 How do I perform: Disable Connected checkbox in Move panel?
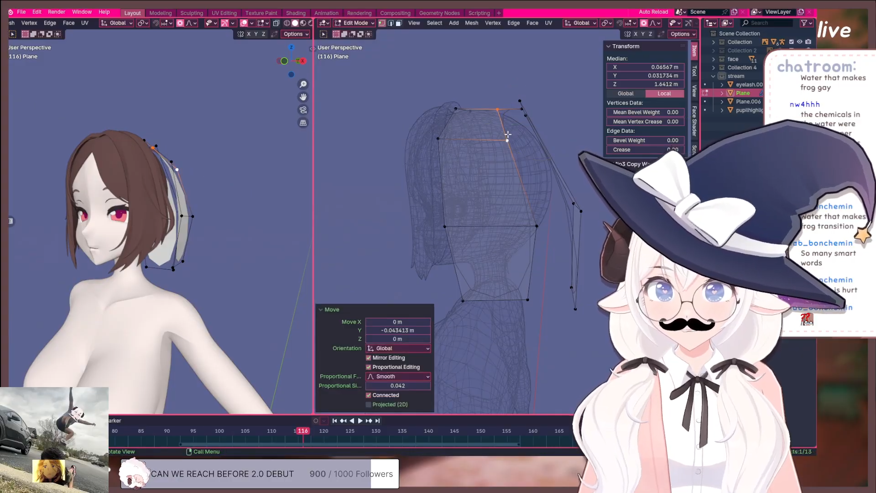point(369,395)
